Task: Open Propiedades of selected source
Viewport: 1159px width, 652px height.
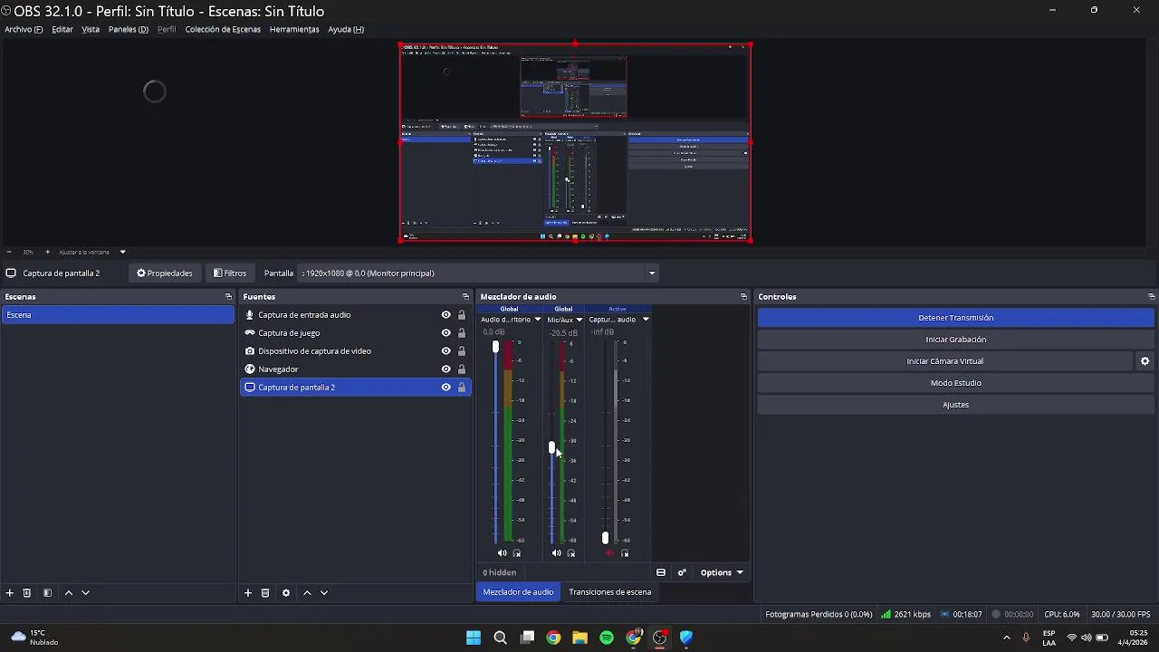Action: pyautogui.click(x=165, y=273)
